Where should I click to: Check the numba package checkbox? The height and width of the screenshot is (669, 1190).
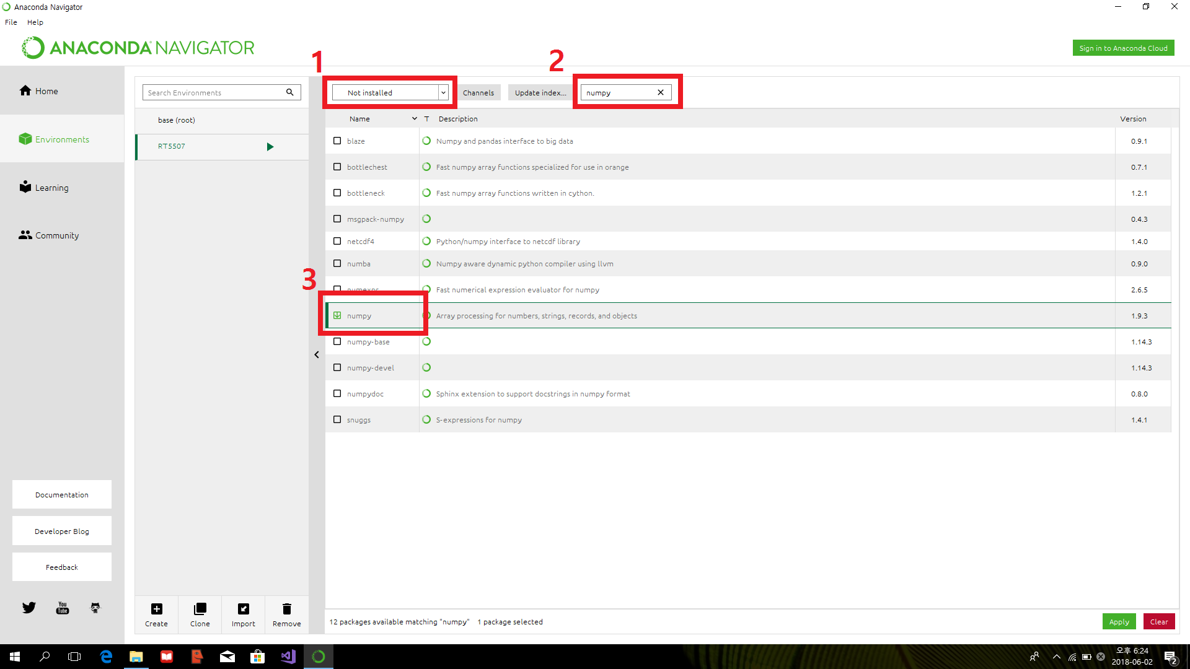coord(337,263)
